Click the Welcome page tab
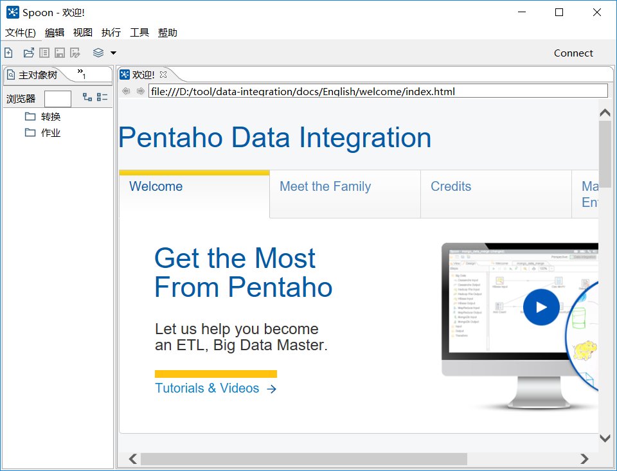The width and height of the screenshot is (617, 471). [x=194, y=193]
